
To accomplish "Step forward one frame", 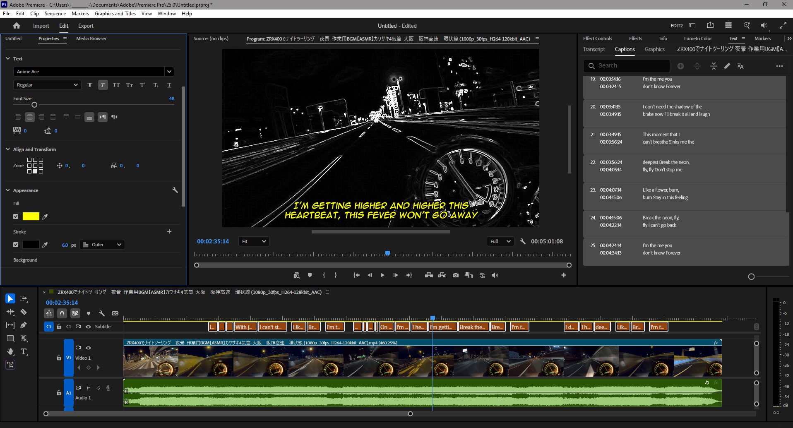I will point(396,275).
